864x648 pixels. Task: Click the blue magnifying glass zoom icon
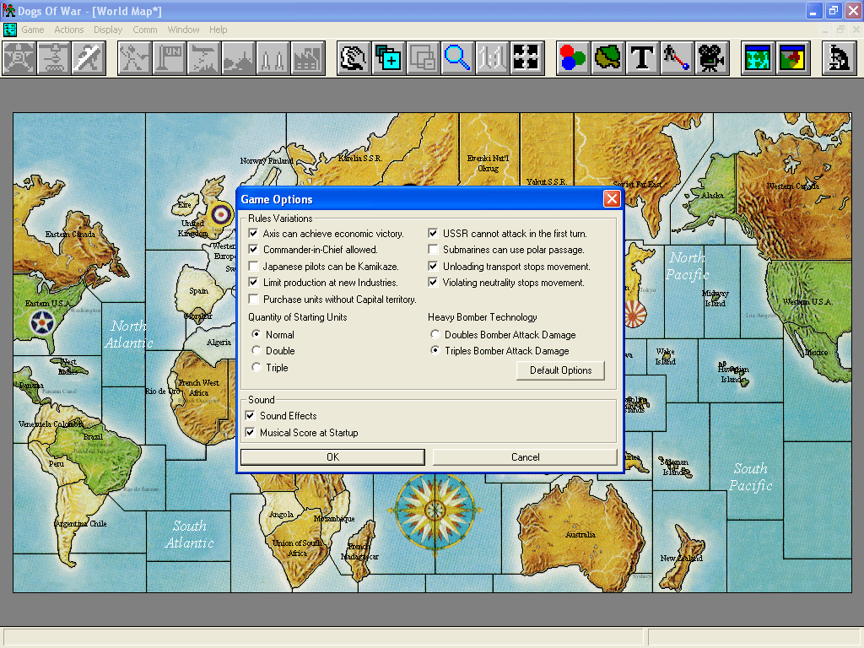(458, 58)
